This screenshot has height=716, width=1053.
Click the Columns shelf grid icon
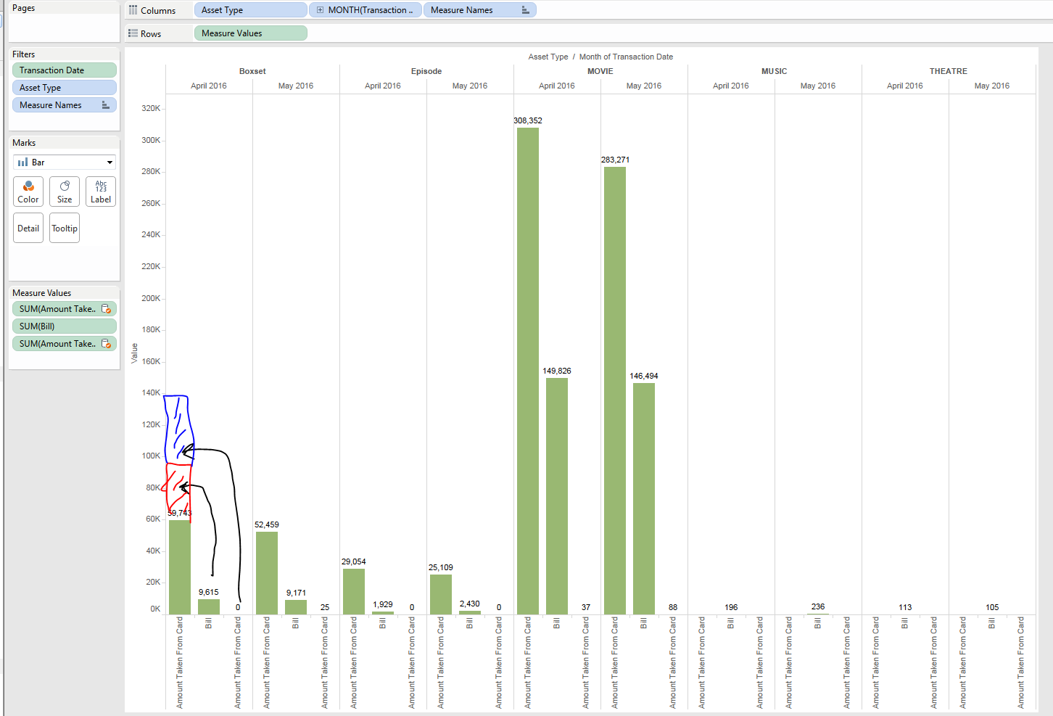click(x=133, y=10)
